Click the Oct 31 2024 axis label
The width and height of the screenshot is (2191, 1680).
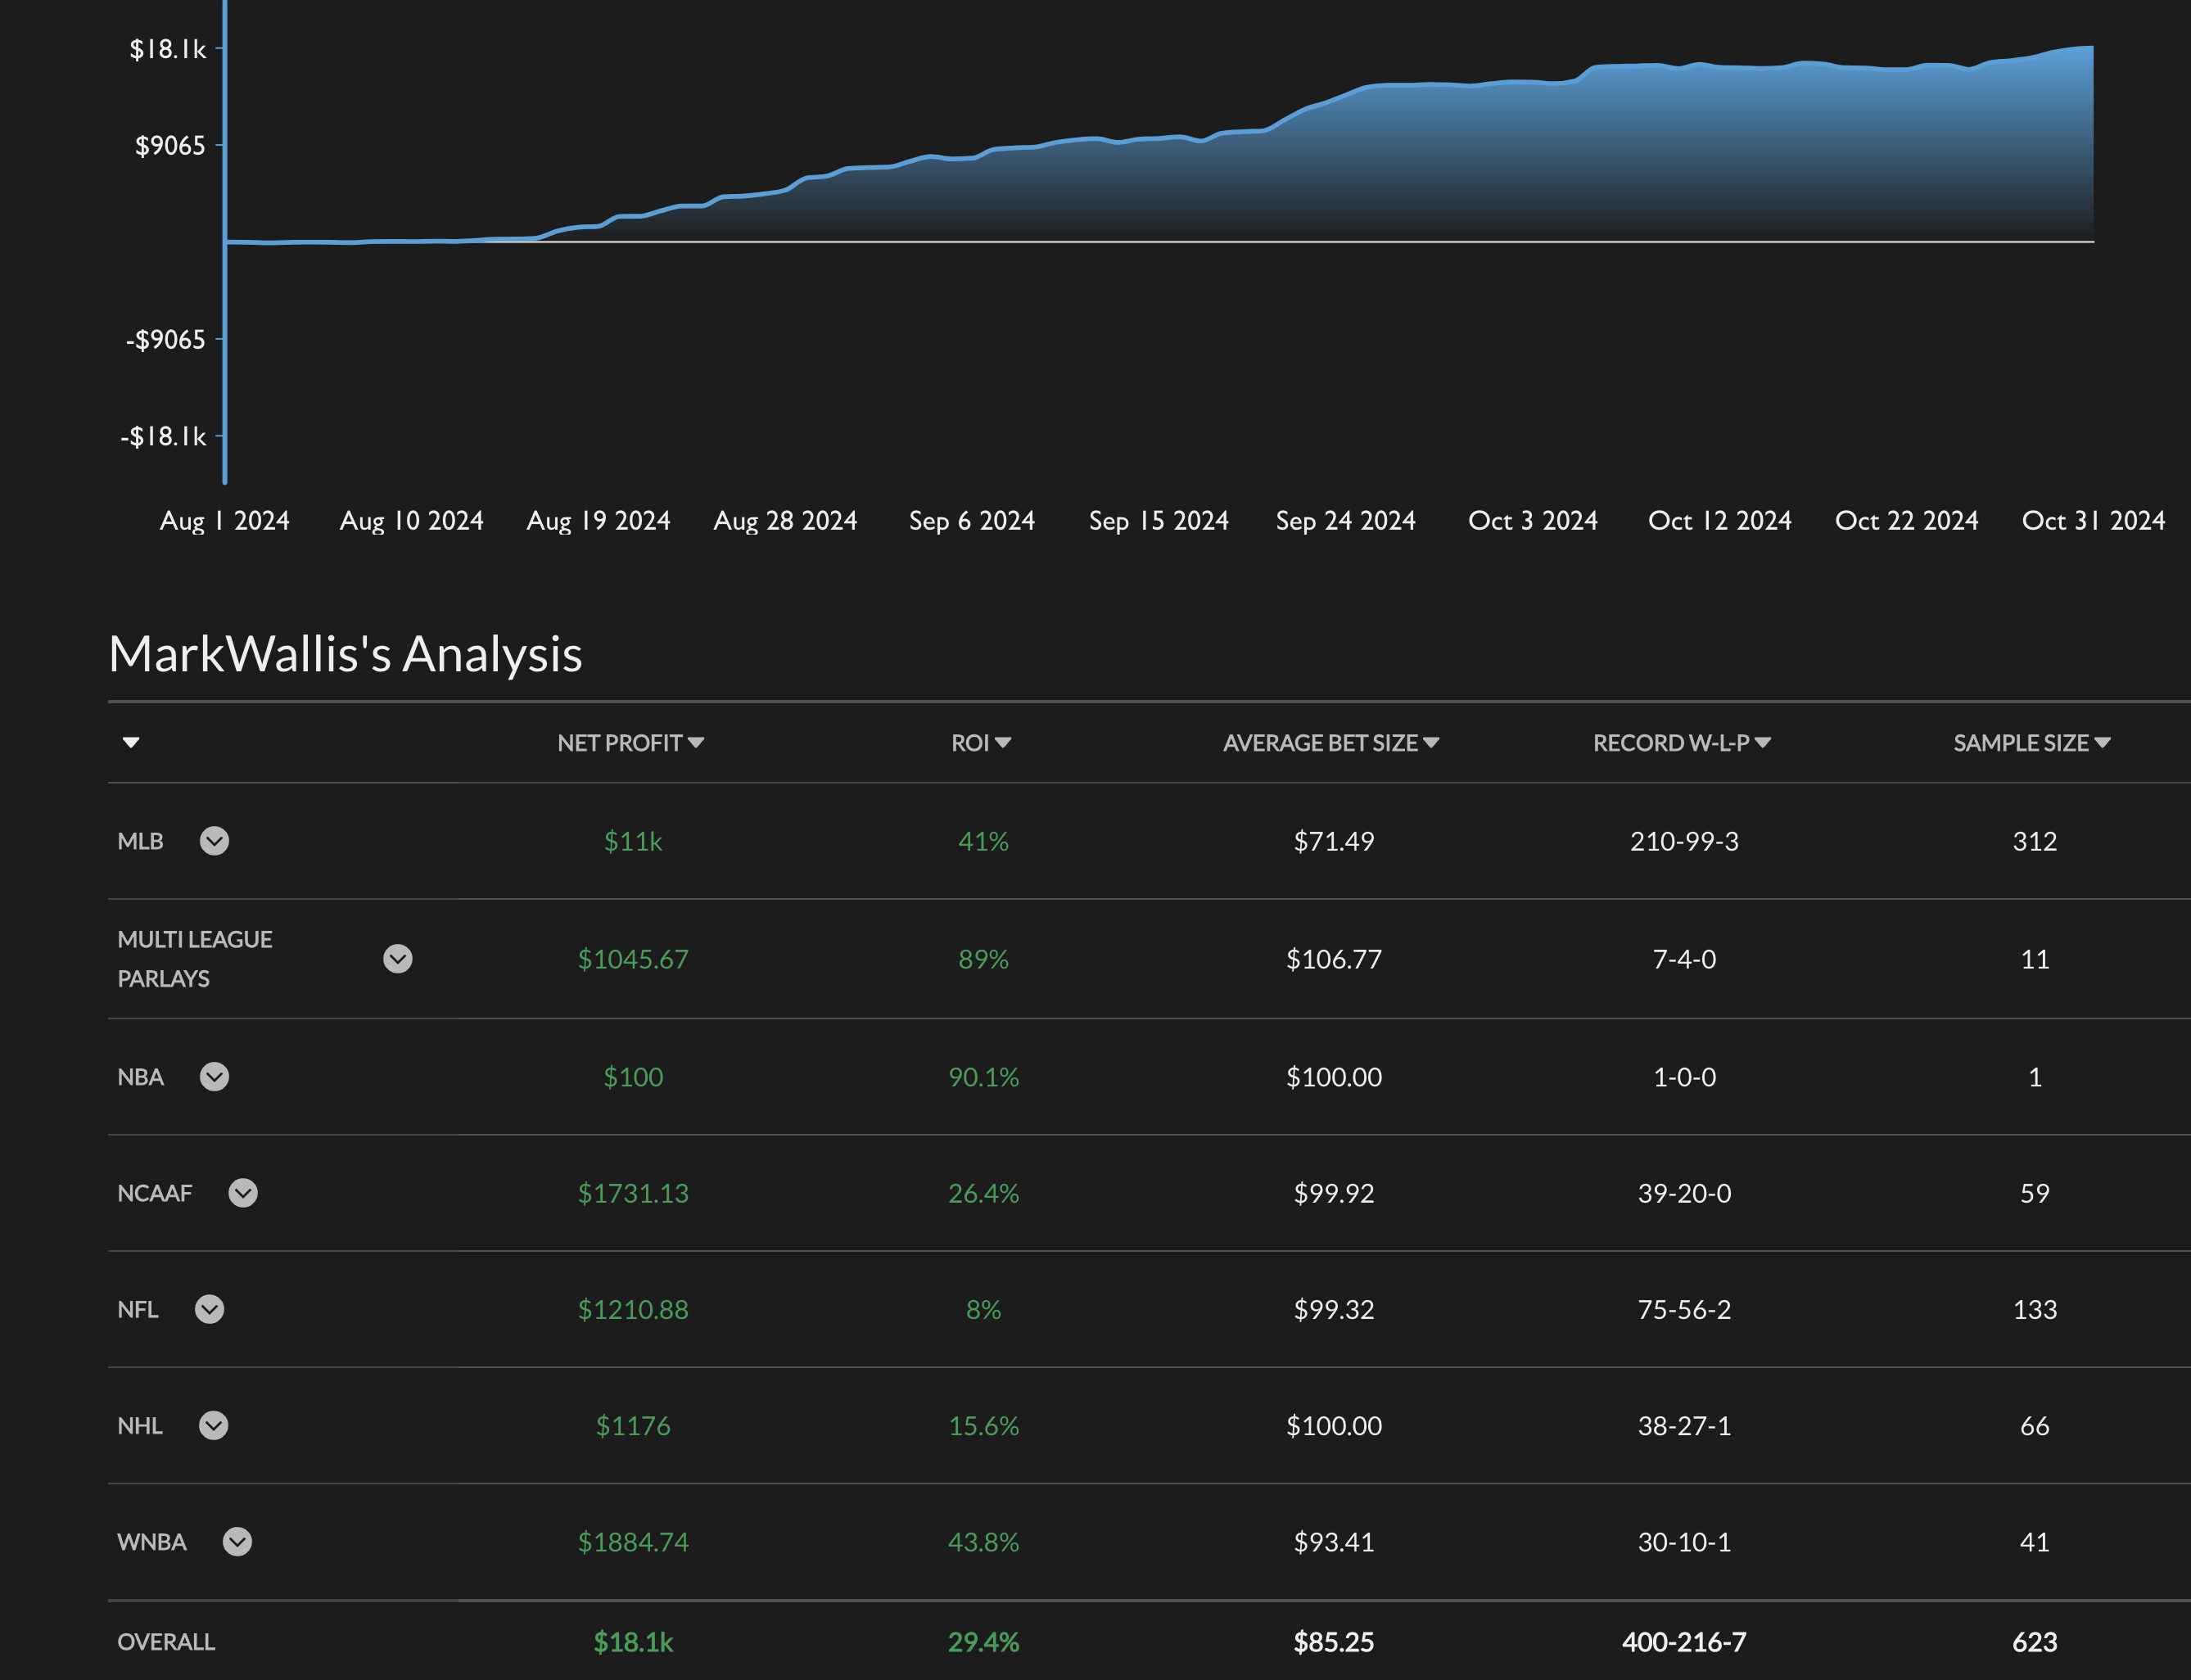coord(2093,521)
